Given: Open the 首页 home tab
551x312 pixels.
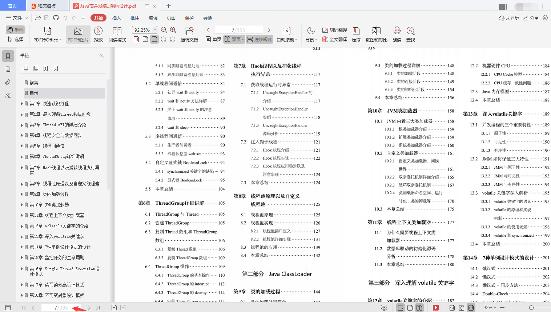Looking at the screenshot, I should click(13, 6).
